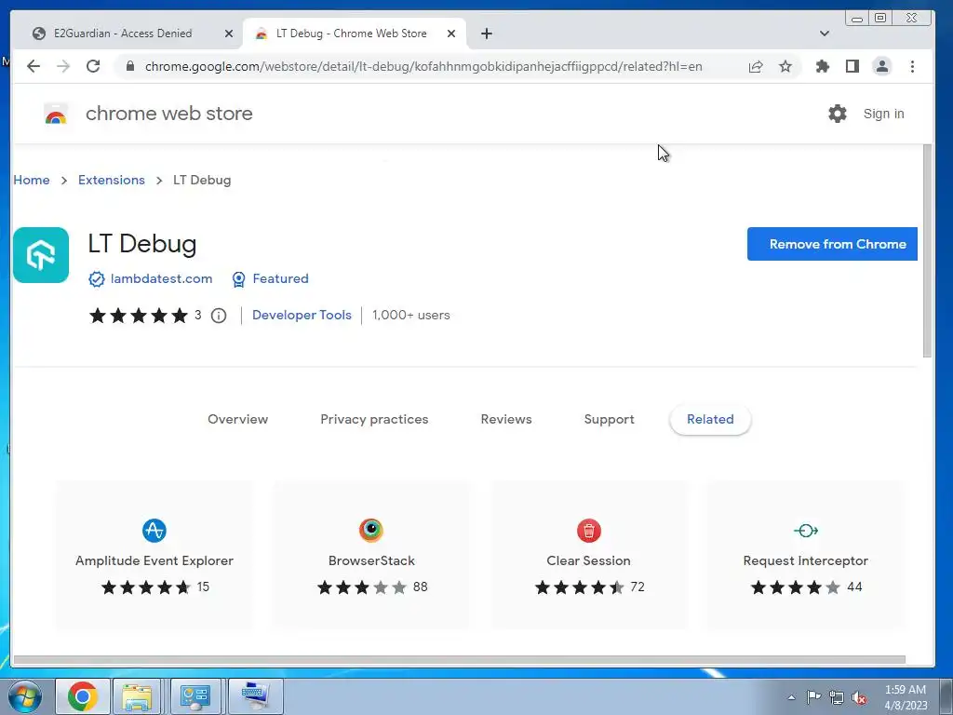Open the Control Panel taskbar icon
Viewport: 953px width, 715px height.
point(195,696)
